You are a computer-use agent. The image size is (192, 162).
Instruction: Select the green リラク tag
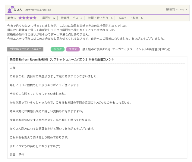(x=57, y=49)
